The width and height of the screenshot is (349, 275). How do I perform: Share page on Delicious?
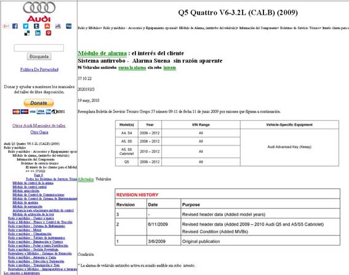[x=27, y=33]
